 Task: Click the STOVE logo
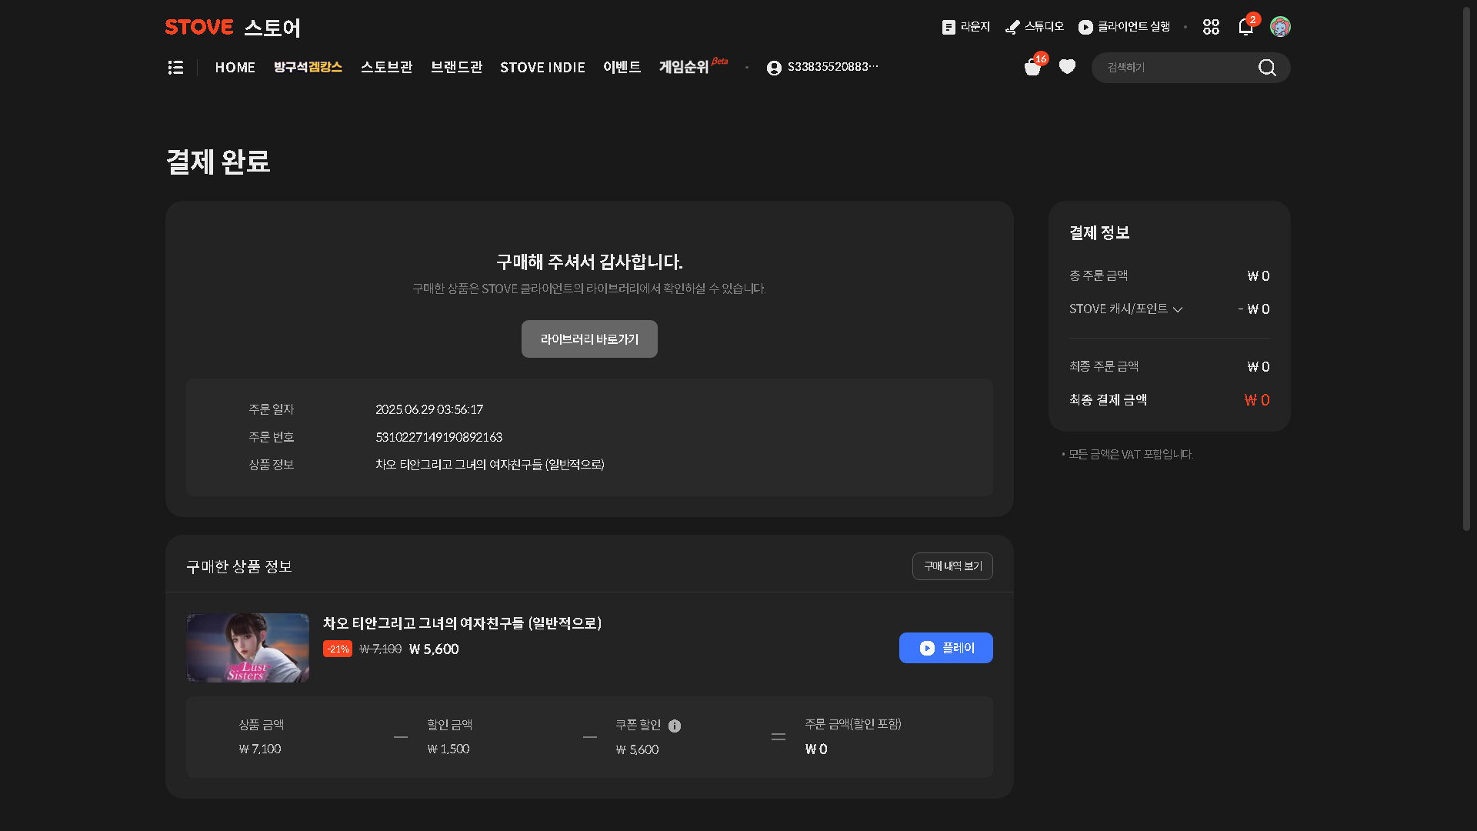coord(198,27)
